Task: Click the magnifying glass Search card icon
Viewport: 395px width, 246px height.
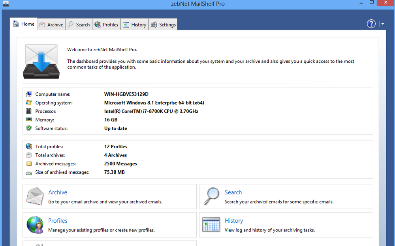Action: tap(212, 196)
